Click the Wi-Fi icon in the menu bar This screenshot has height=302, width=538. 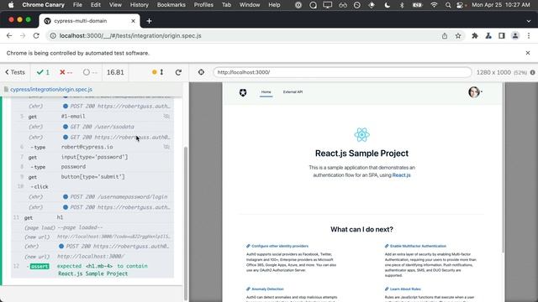click(x=434, y=5)
